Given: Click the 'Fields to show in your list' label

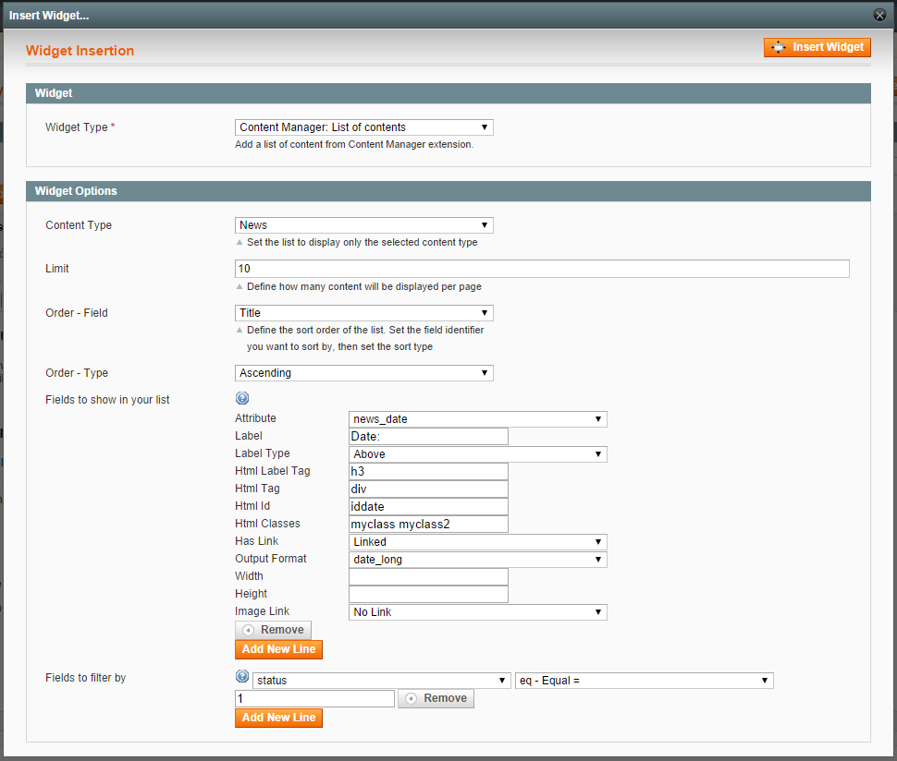Looking at the screenshot, I should pos(107,400).
